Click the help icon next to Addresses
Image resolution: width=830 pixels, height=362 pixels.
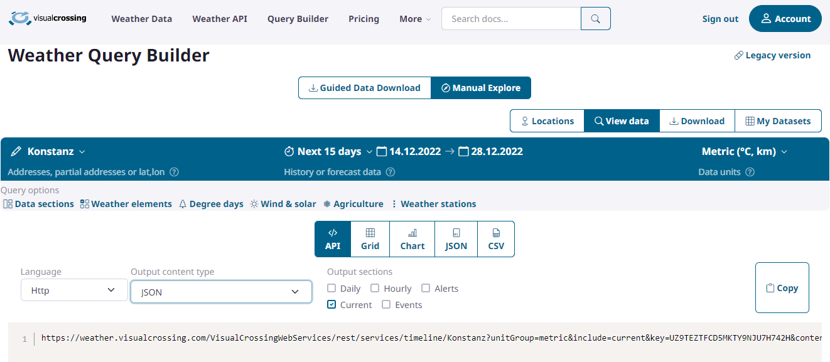click(175, 172)
